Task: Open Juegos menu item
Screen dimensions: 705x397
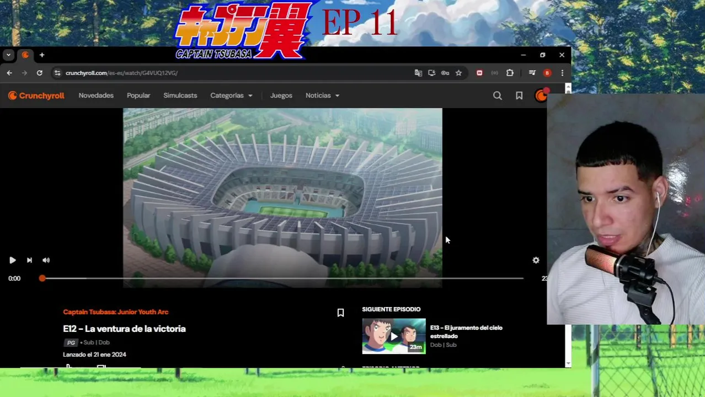Action: pos(281,95)
